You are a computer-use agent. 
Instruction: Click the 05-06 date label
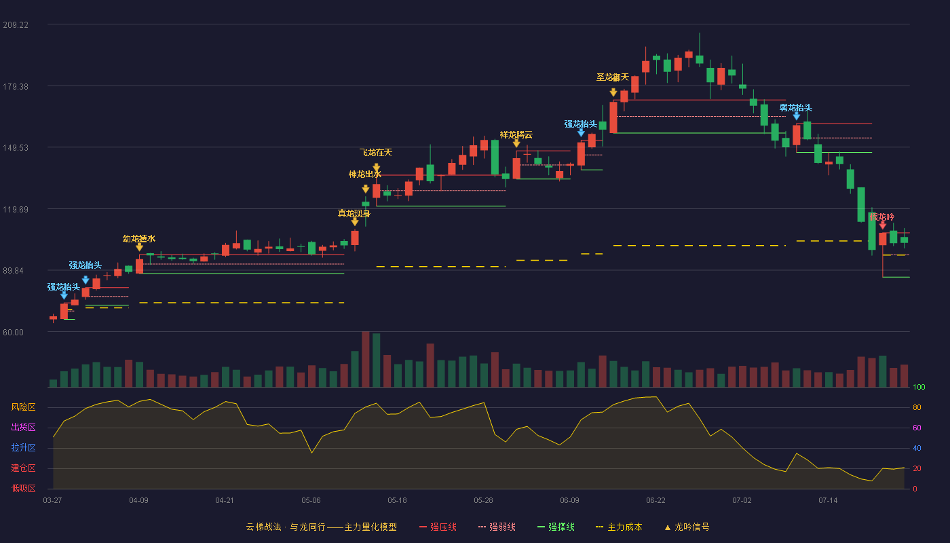[x=311, y=500]
